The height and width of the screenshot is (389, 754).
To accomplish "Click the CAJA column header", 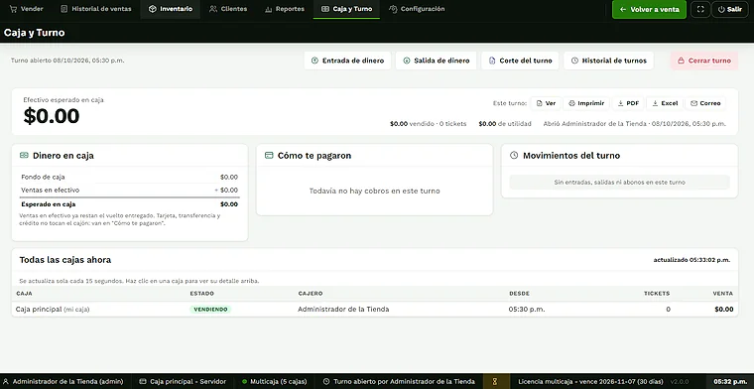I will (x=24, y=294).
